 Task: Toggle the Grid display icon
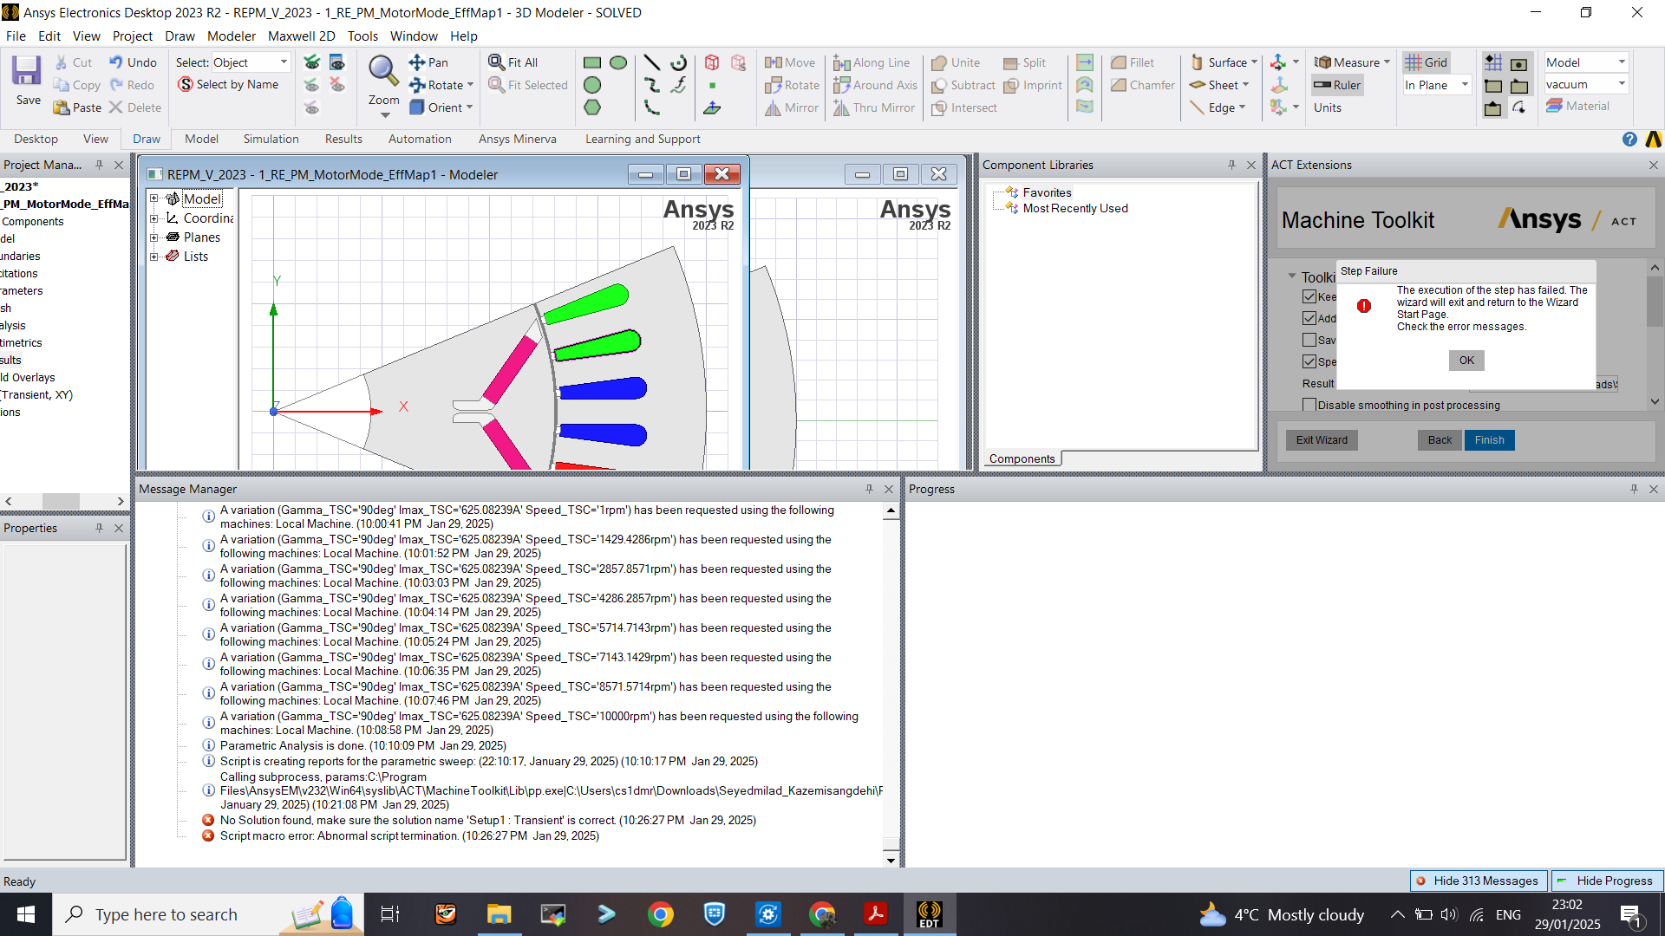click(1414, 62)
